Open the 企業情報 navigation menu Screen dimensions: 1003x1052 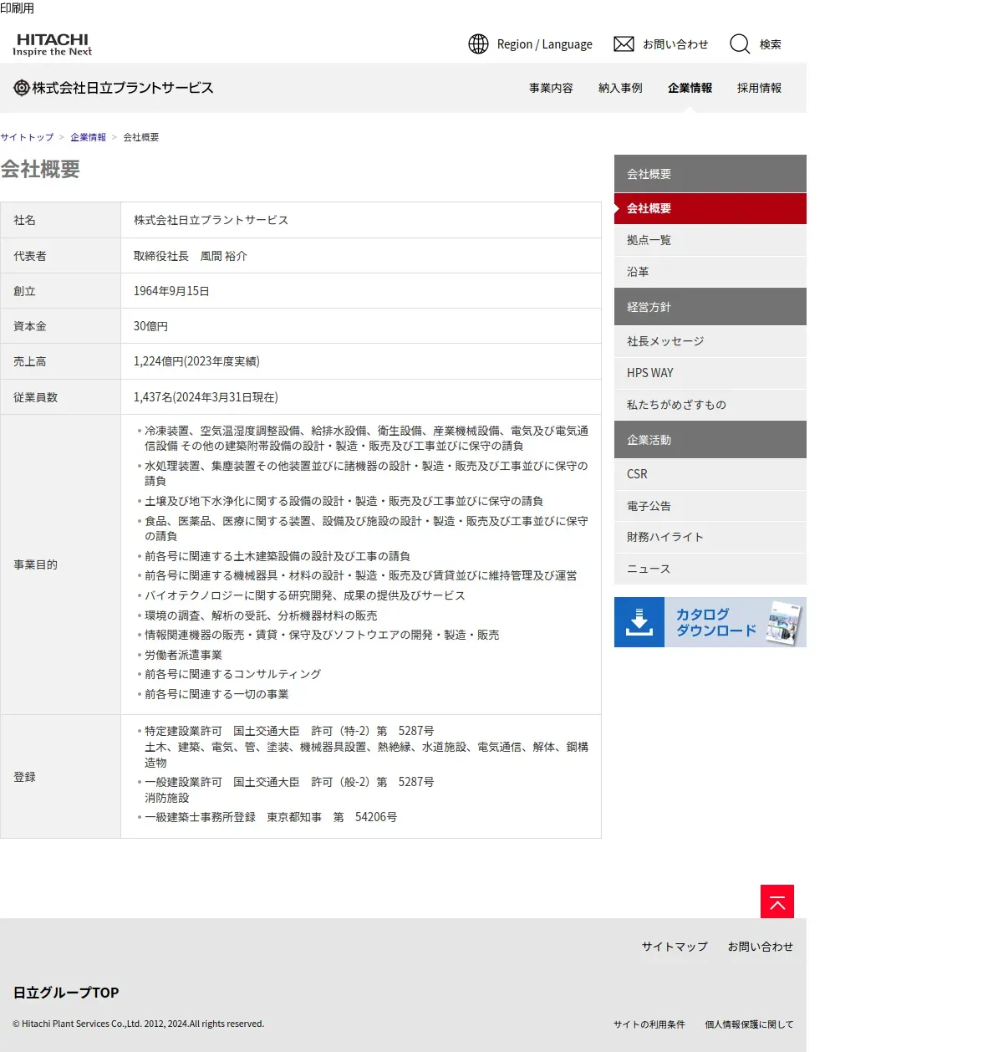coord(690,88)
